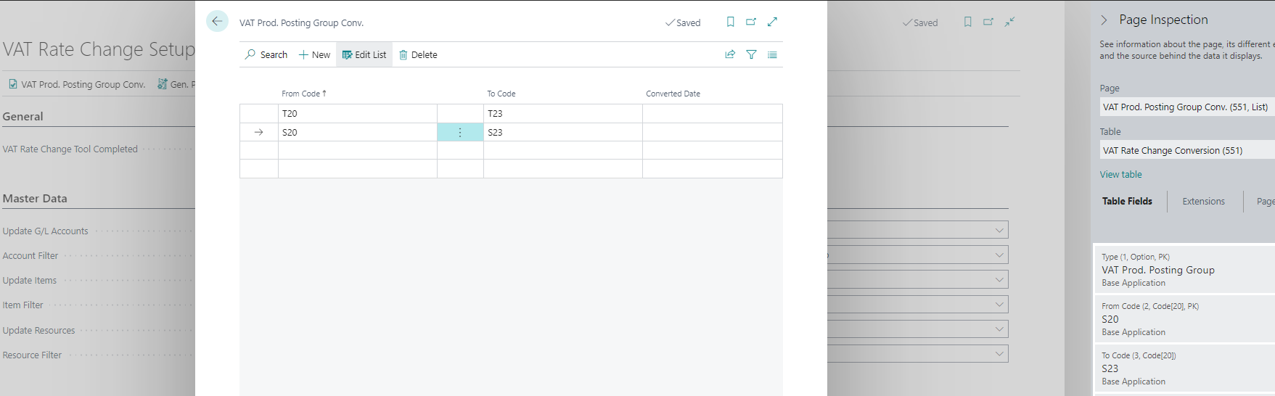Follow the View table link
Viewport: 1275px width, 396px height.
(x=1120, y=175)
